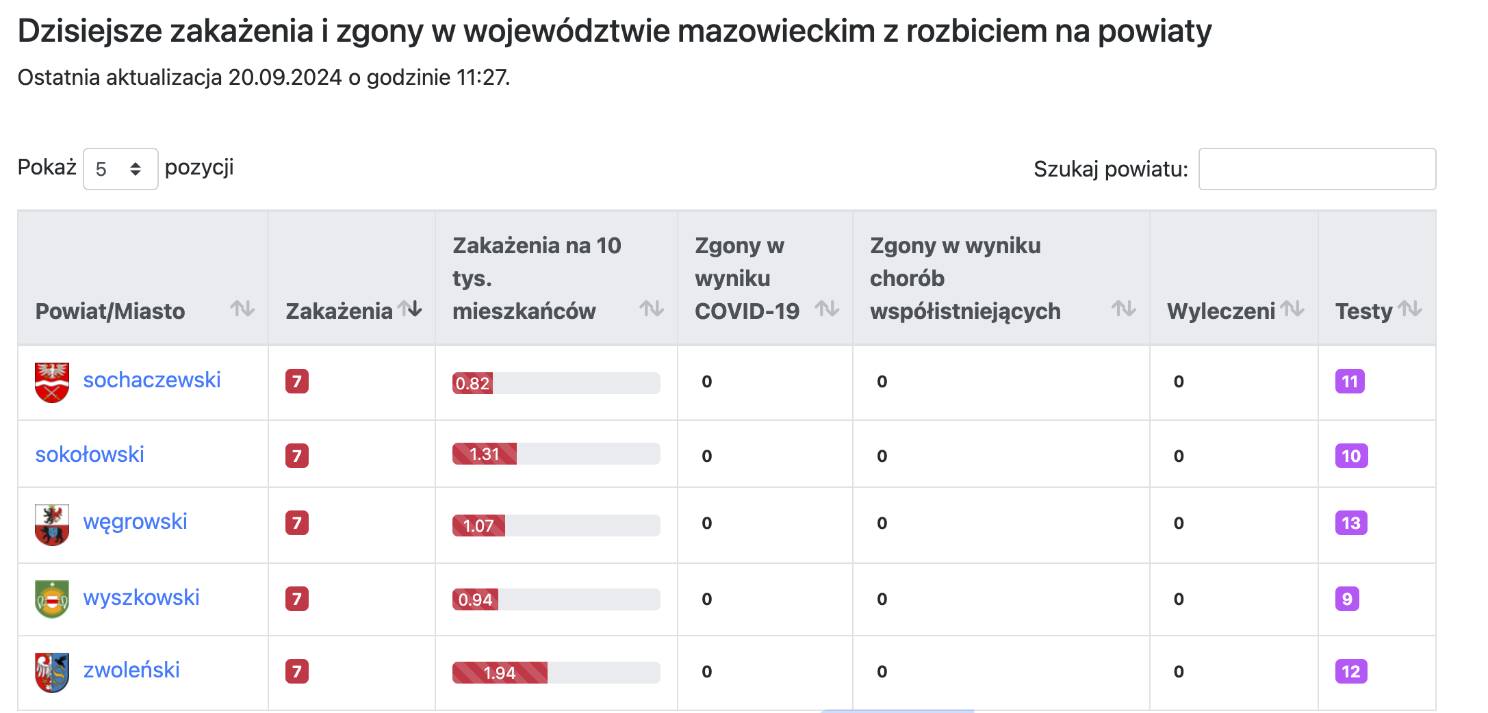Sort by Zakażenia na 10 tys. mieszkańców
1488x713 pixels.
tap(652, 309)
